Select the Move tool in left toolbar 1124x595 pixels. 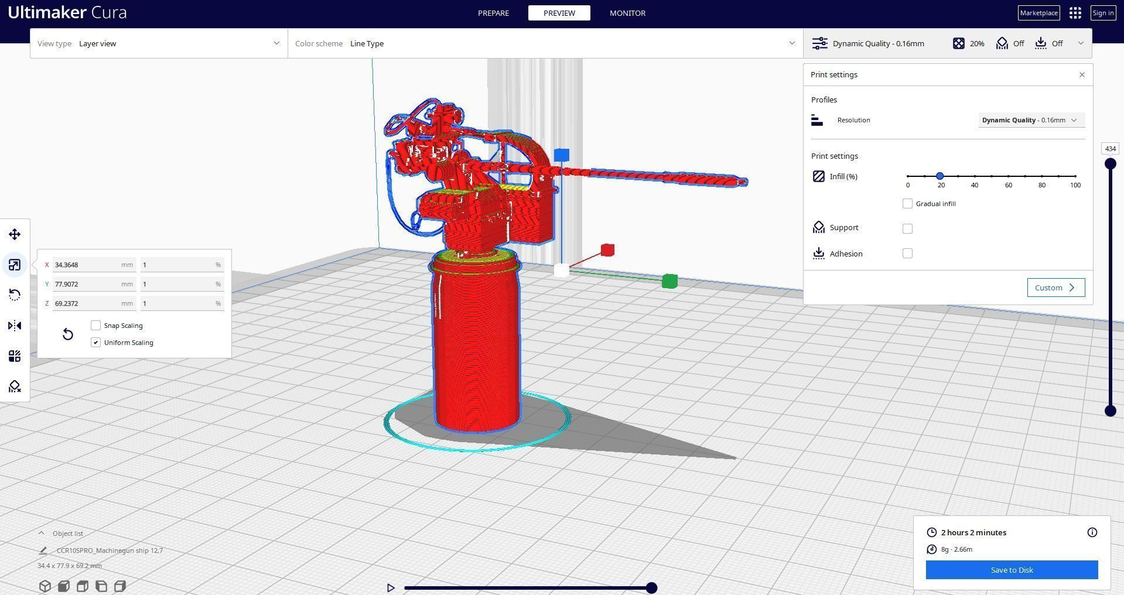(x=15, y=234)
